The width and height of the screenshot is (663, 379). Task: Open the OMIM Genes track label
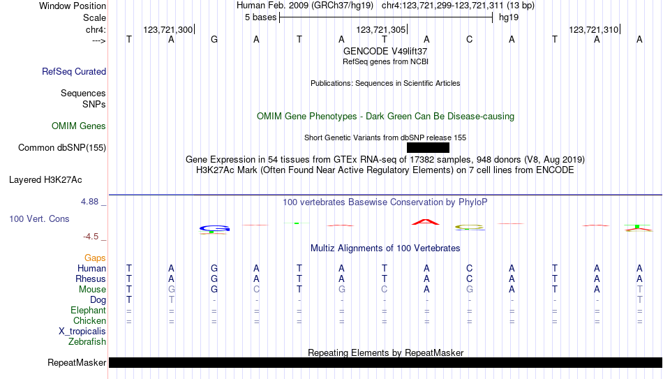(79, 126)
